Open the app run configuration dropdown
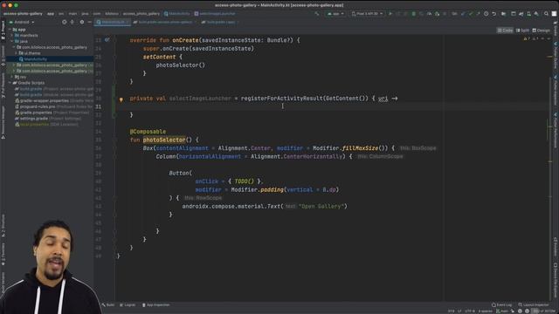 point(335,14)
